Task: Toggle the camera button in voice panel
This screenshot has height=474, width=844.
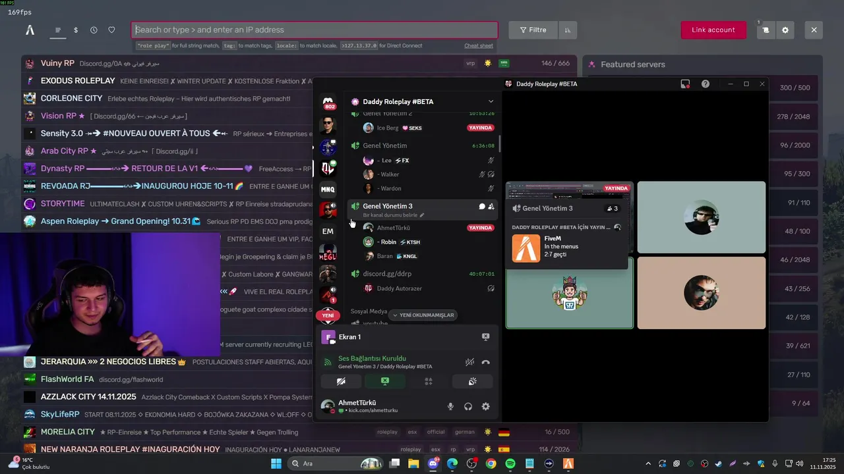Action: [x=341, y=381]
